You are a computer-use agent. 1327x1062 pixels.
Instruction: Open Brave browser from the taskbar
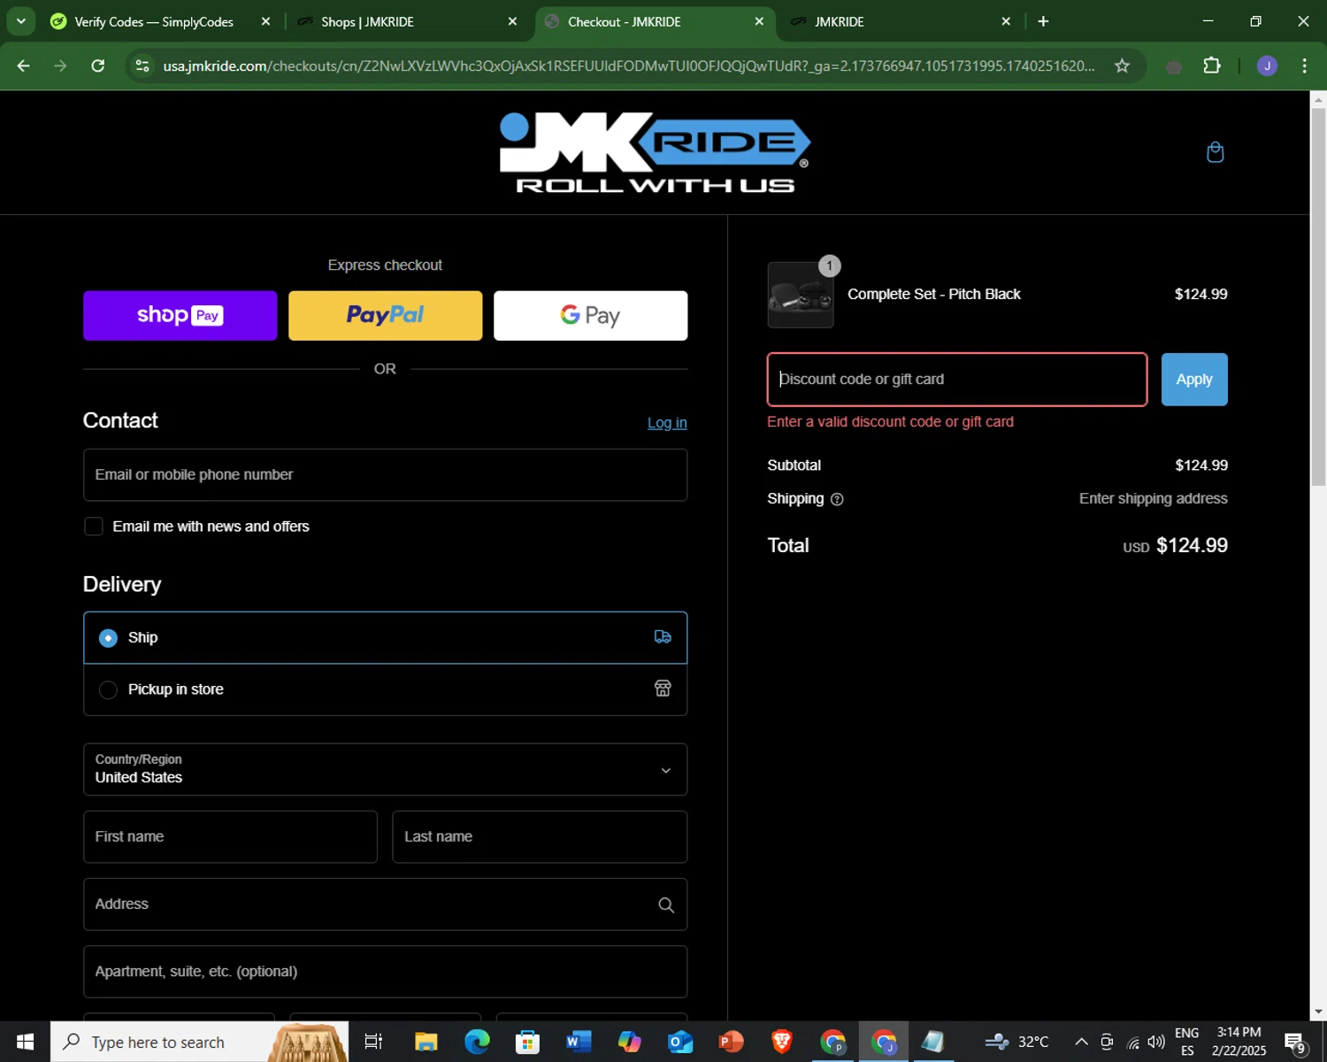[781, 1042]
